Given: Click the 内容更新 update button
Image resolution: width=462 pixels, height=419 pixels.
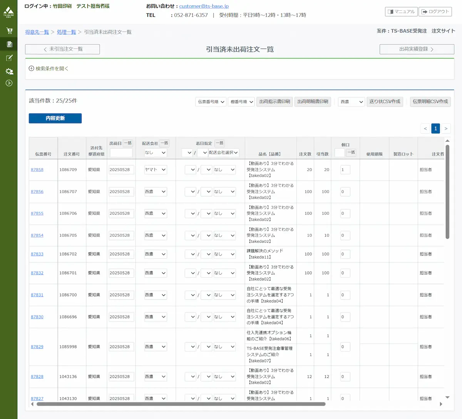Looking at the screenshot, I should click(55, 118).
